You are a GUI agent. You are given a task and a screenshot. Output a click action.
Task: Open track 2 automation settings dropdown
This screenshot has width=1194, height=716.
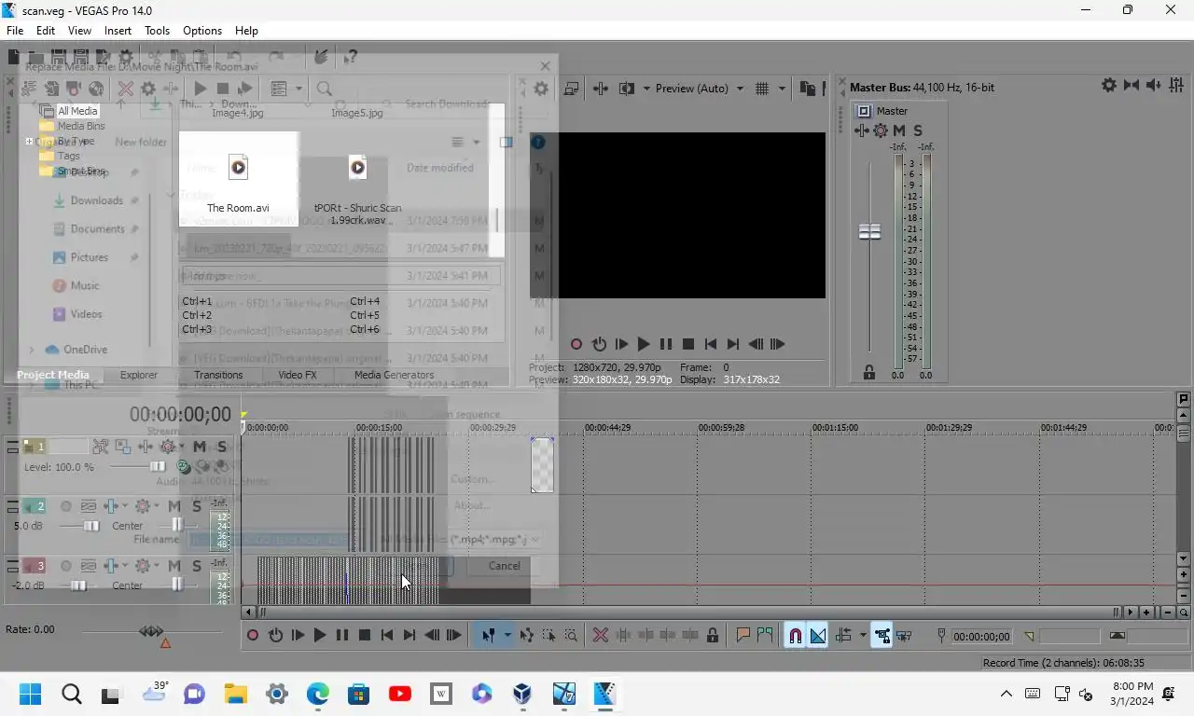coord(156,506)
